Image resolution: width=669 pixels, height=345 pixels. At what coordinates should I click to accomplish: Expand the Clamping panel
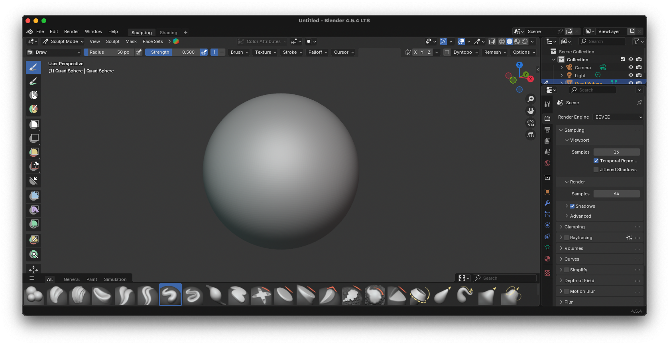tap(575, 227)
